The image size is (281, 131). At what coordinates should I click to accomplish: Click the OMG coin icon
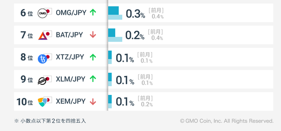click(42, 13)
